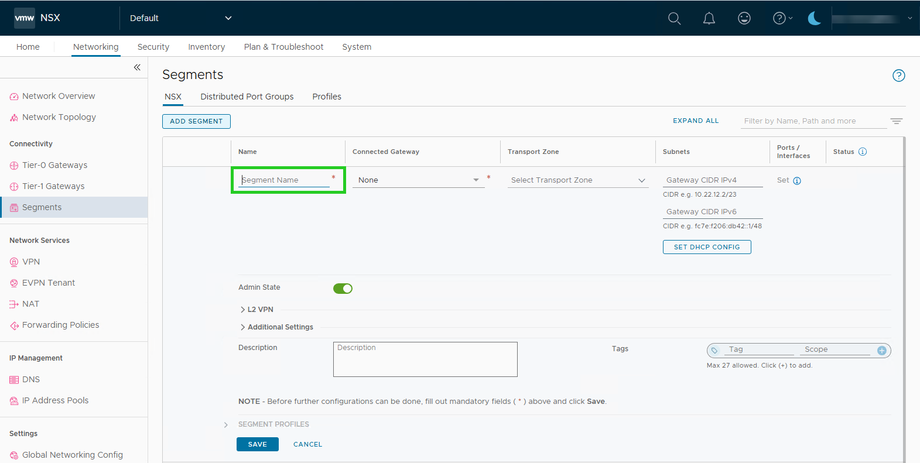Open the Select Transport Zone dropdown
The width and height of the screenshot is (920, 463).
(x=578, y=180)
